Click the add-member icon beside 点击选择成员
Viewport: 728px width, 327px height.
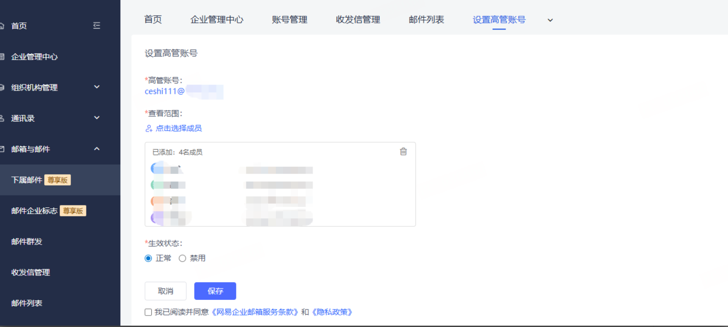pos(148,129)
